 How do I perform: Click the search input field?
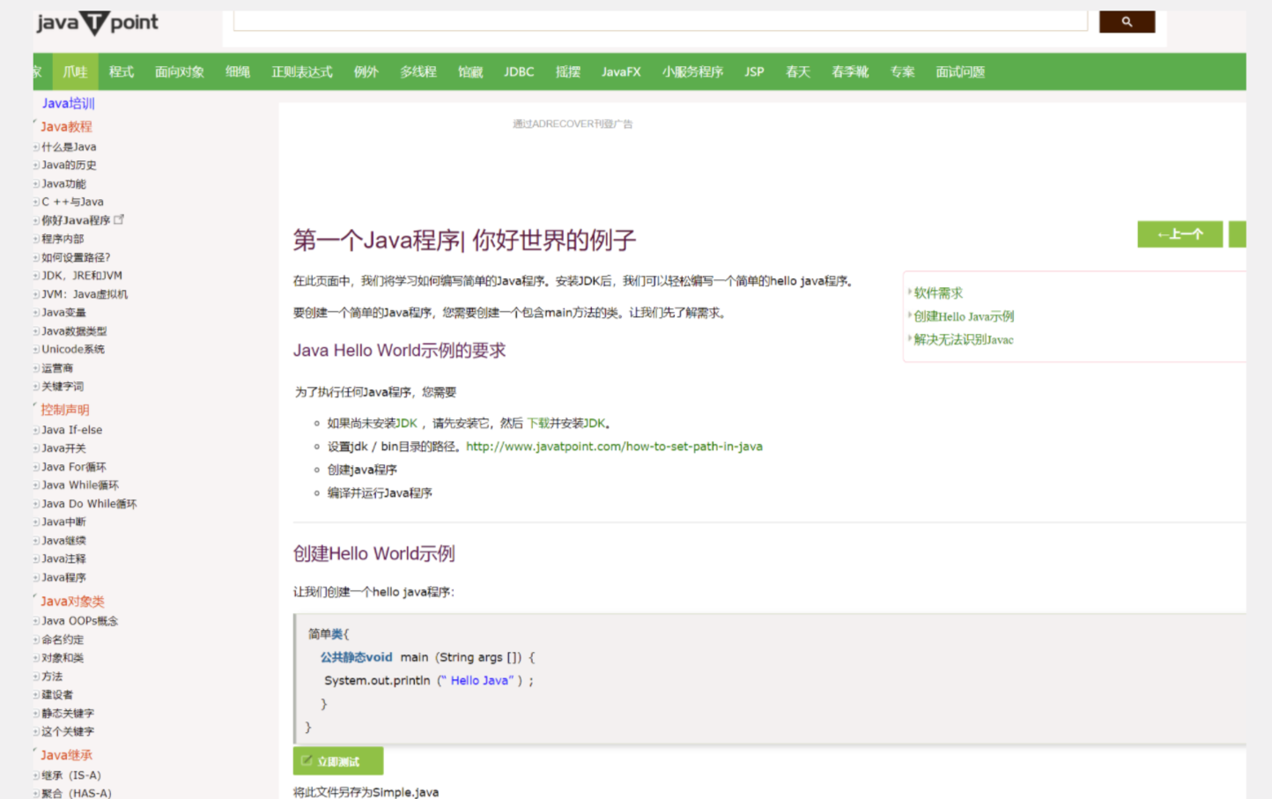(660, 20)
